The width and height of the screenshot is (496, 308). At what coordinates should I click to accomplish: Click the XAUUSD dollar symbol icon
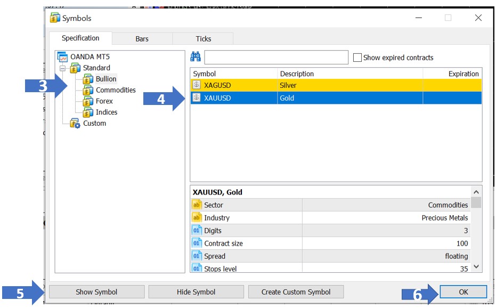[x=197, y=98]
